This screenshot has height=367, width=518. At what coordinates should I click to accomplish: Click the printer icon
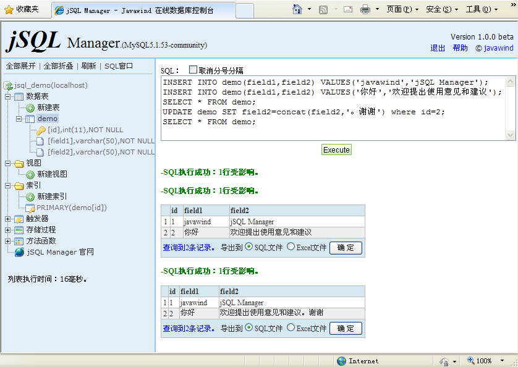365,9
